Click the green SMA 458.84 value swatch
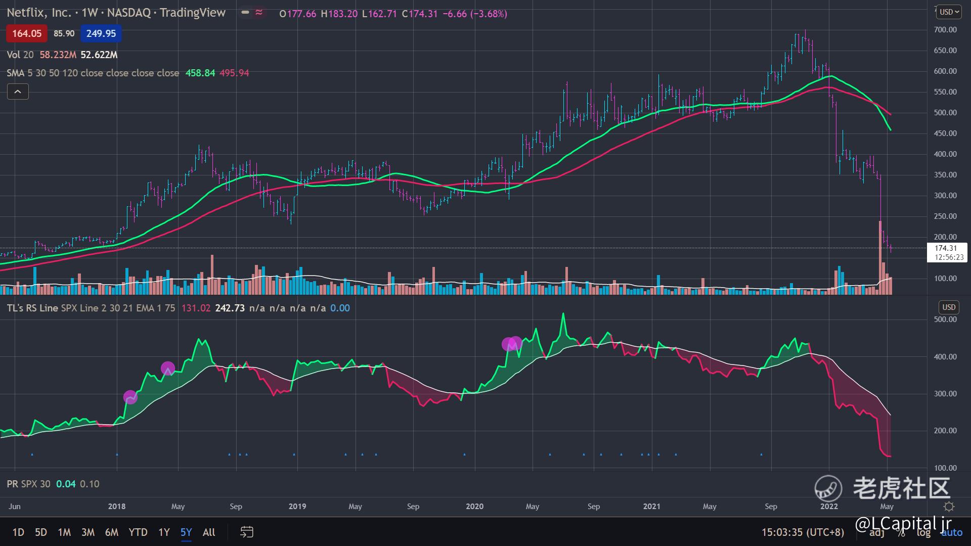Screen dimensions: 971x546 pos(200,73)
